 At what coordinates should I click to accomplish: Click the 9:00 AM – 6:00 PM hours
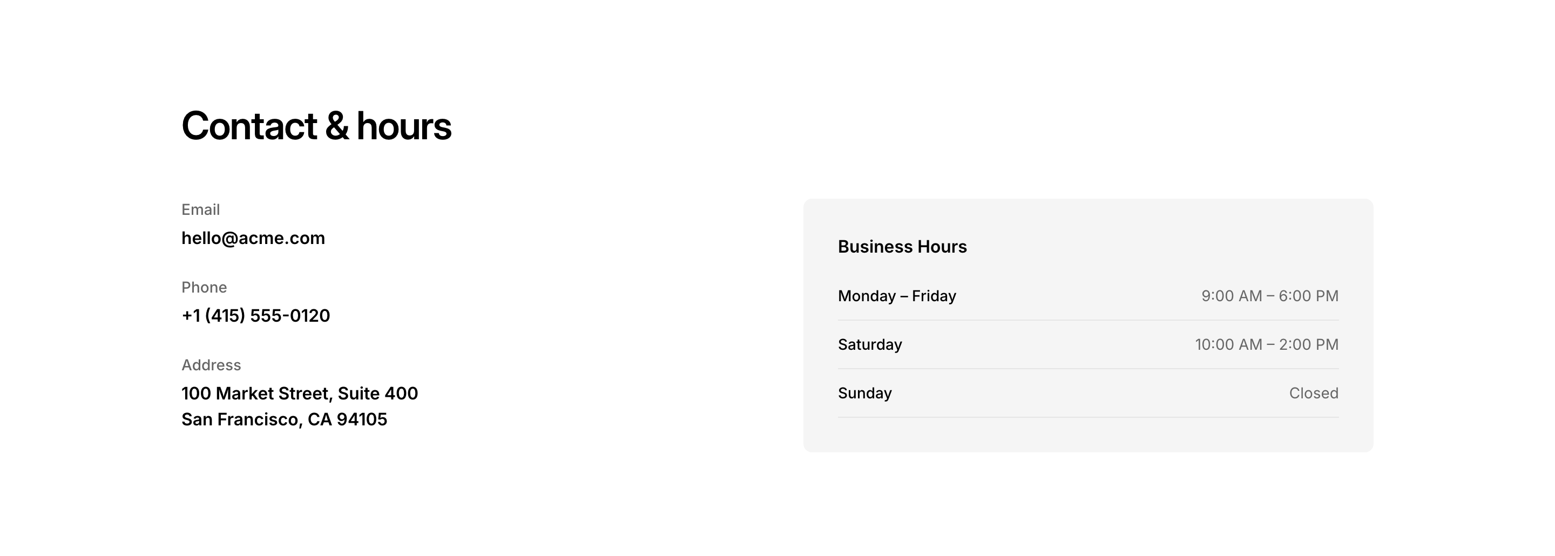tap(1269, 296)
